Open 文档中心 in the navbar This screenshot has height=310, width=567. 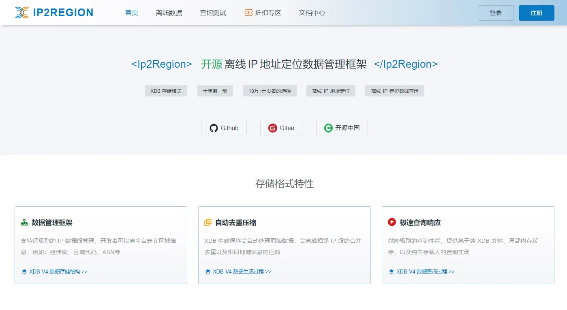pyautogui.click(x=312, y=13)
